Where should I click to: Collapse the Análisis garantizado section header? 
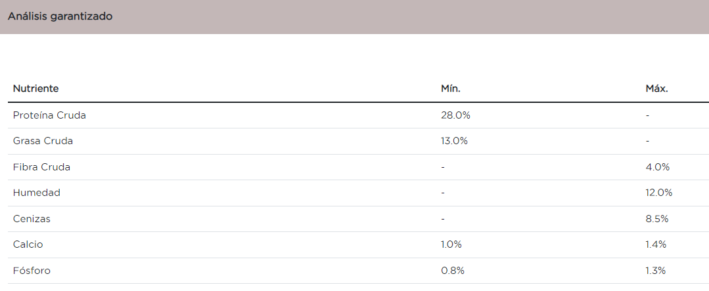(x=60, y=16)
